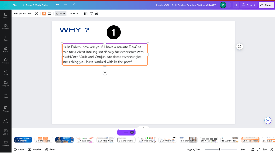Open the Brand panel
The width and height of the screenshot is (275, 153).
6,49
